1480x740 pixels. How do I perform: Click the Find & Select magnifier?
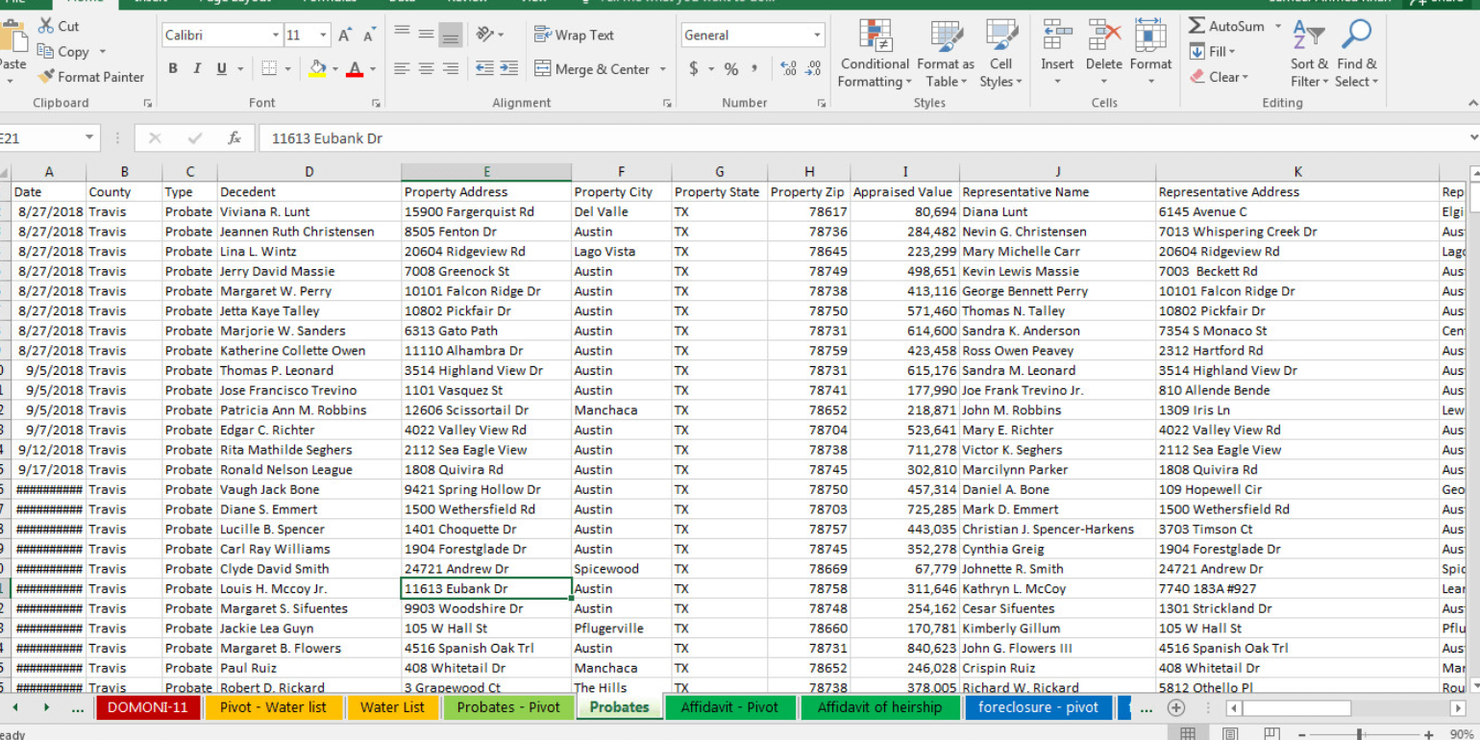click(1356, 38)
